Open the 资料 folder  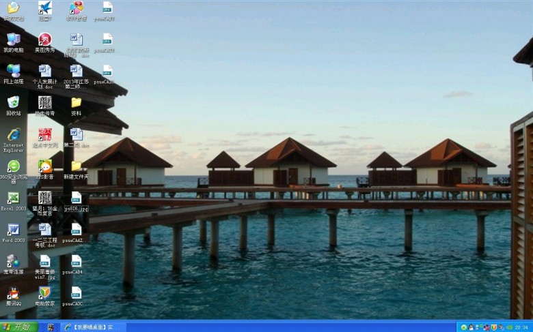point(76,103)
